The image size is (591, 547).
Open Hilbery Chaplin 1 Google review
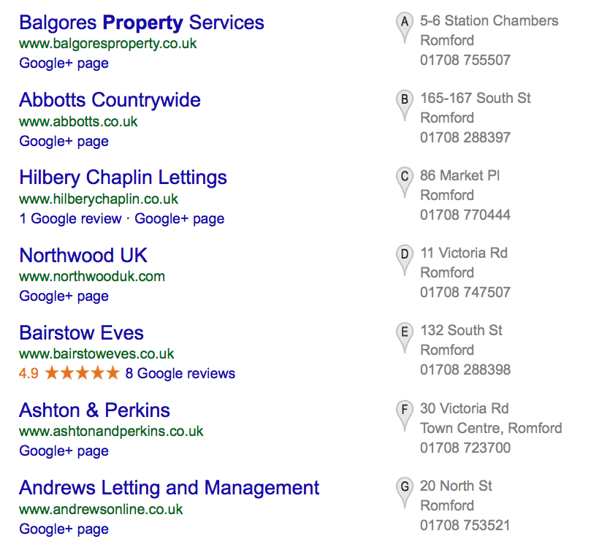pos(70,218)
